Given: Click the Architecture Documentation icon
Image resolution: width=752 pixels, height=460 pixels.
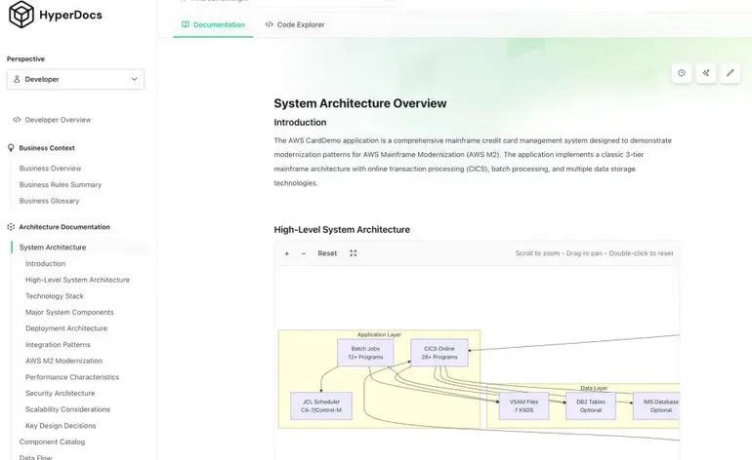Looking at the screenshot, I should (11, 227).
